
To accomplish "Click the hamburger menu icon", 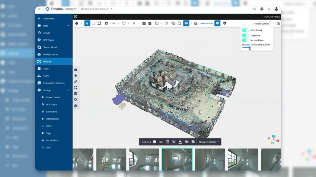I will pyautogui.click(x=39, y=9).
